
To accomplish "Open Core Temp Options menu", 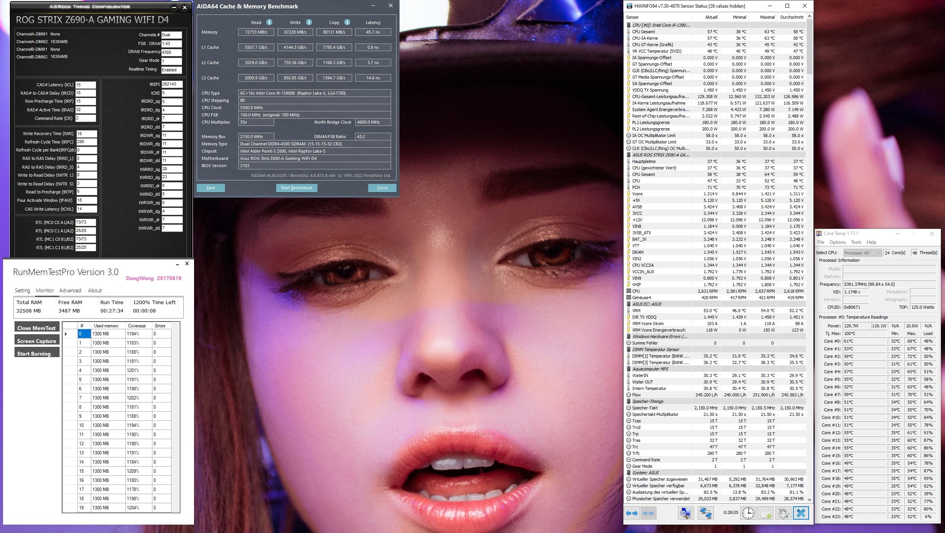I will coord(838,242).
